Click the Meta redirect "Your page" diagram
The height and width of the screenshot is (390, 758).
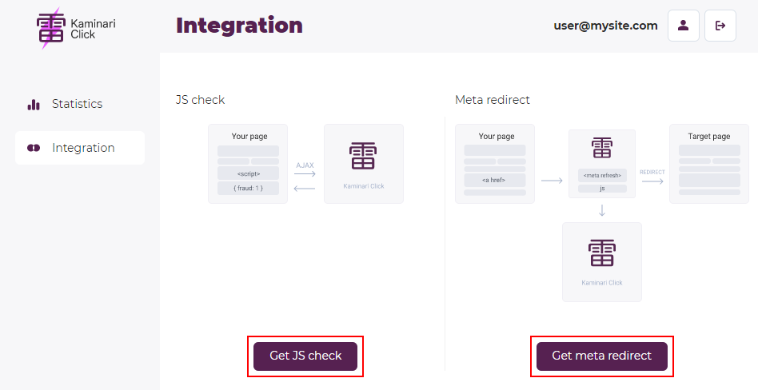click(495, 163)
